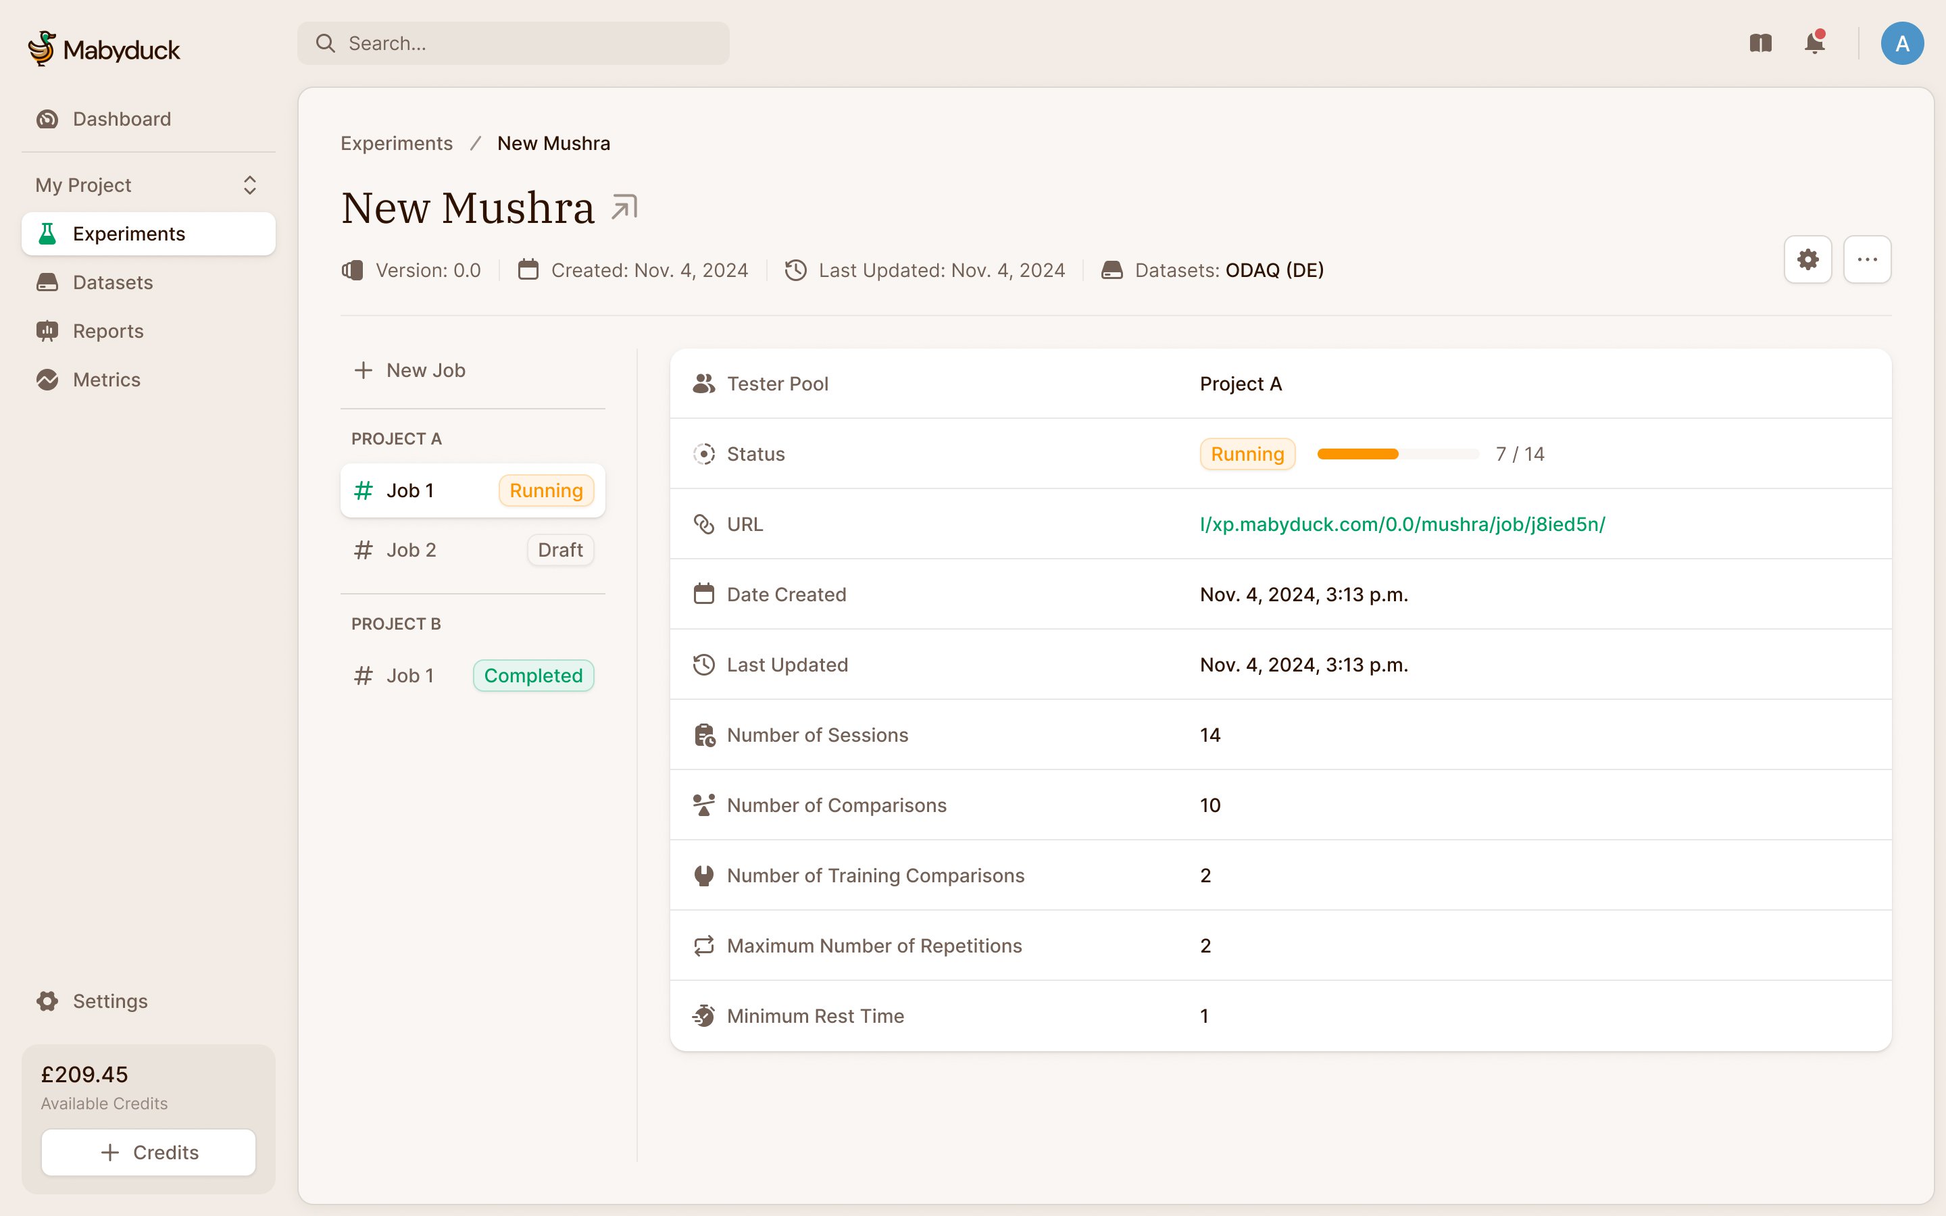Focus the Search input field
This screenshot has height=1216, width=1946.
(530, 43)
